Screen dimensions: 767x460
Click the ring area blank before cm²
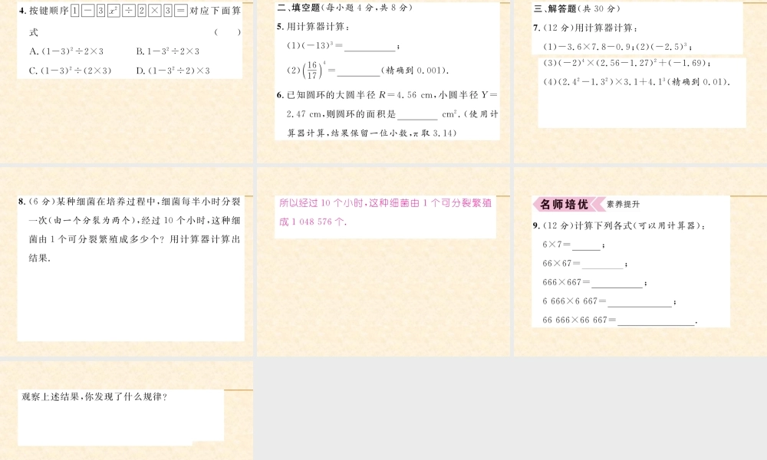(x=417, y=117)
